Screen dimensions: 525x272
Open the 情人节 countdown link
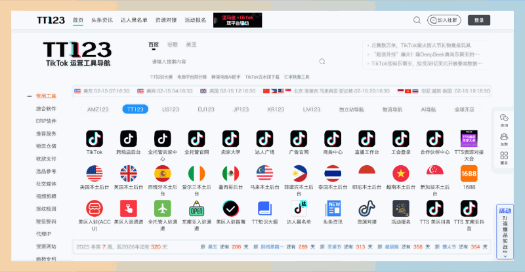click(x=449, y=247)
